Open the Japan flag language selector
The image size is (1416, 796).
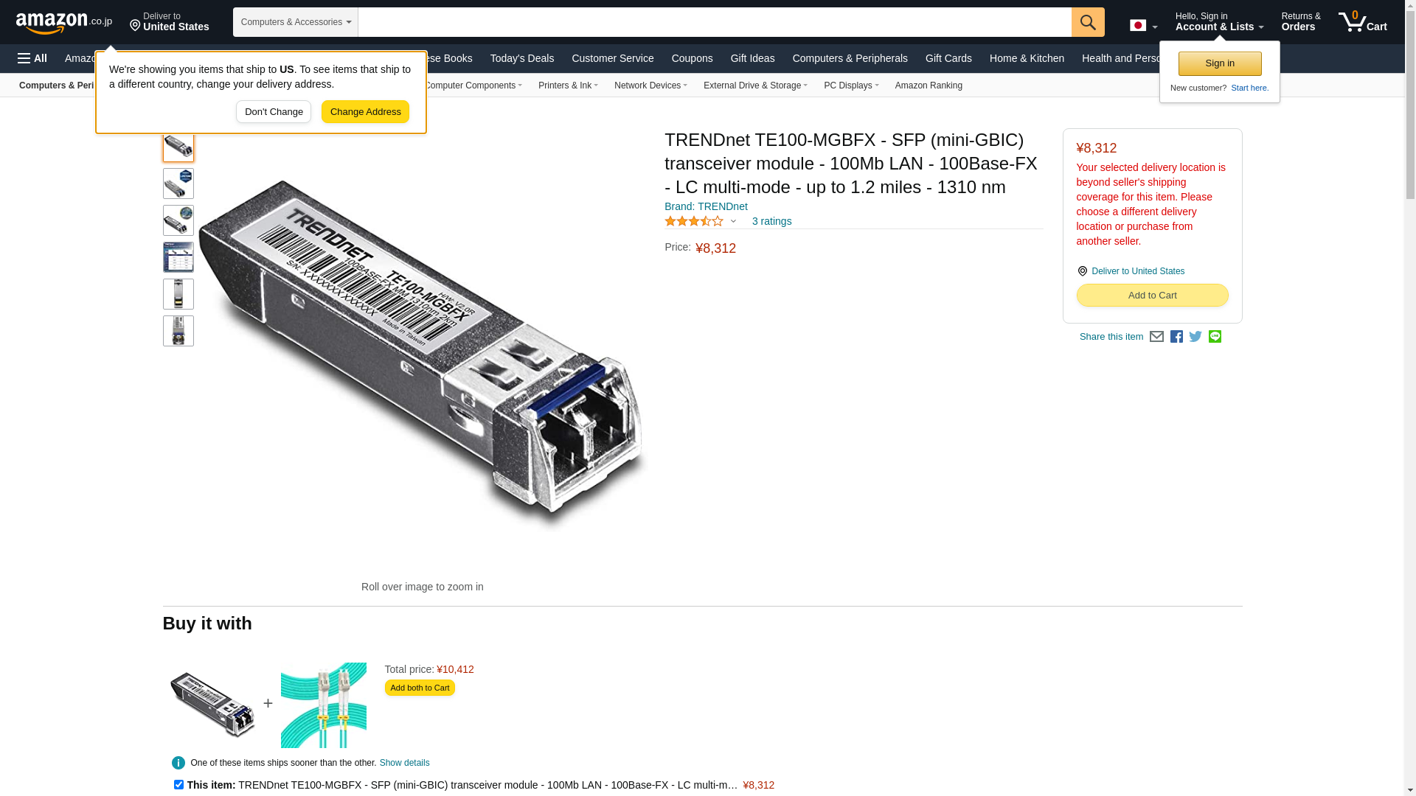click(x=1143, y=26)
